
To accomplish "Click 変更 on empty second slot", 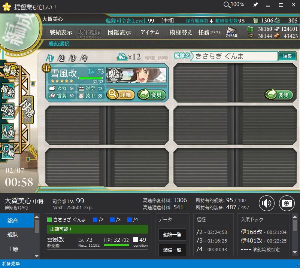I will (279, 94).
